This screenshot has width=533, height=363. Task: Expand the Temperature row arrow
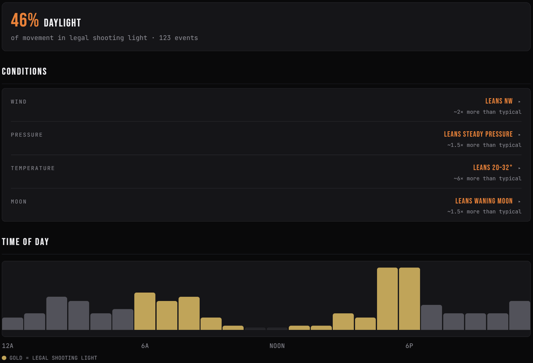pos(519,168)
